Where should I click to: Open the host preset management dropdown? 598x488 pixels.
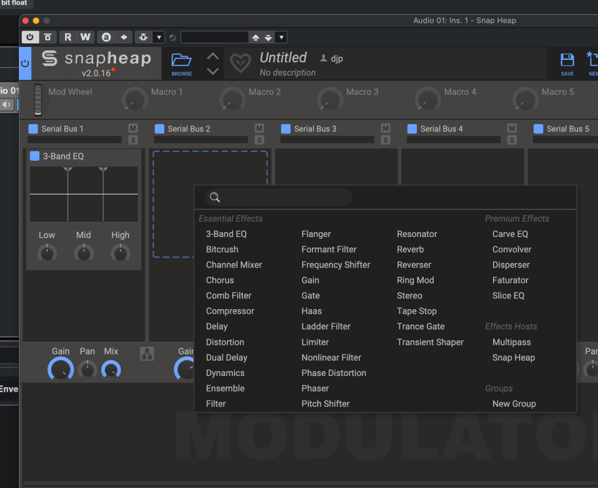click(281, 38)
